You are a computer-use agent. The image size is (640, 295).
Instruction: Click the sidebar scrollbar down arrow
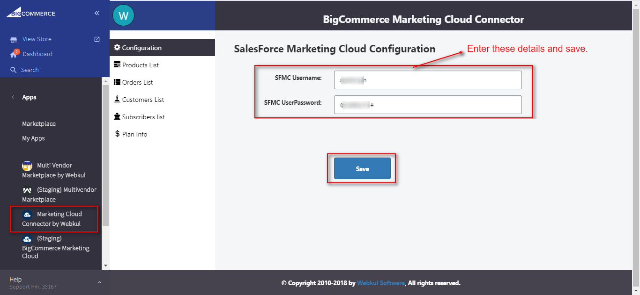coord(105,266)
